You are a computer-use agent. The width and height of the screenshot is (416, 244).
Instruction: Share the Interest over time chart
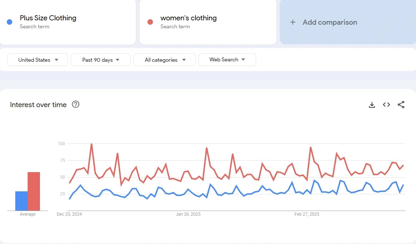(x=401, y=105)
